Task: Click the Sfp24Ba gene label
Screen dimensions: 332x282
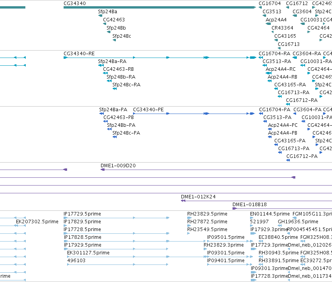Action: [x=108, y=12]
